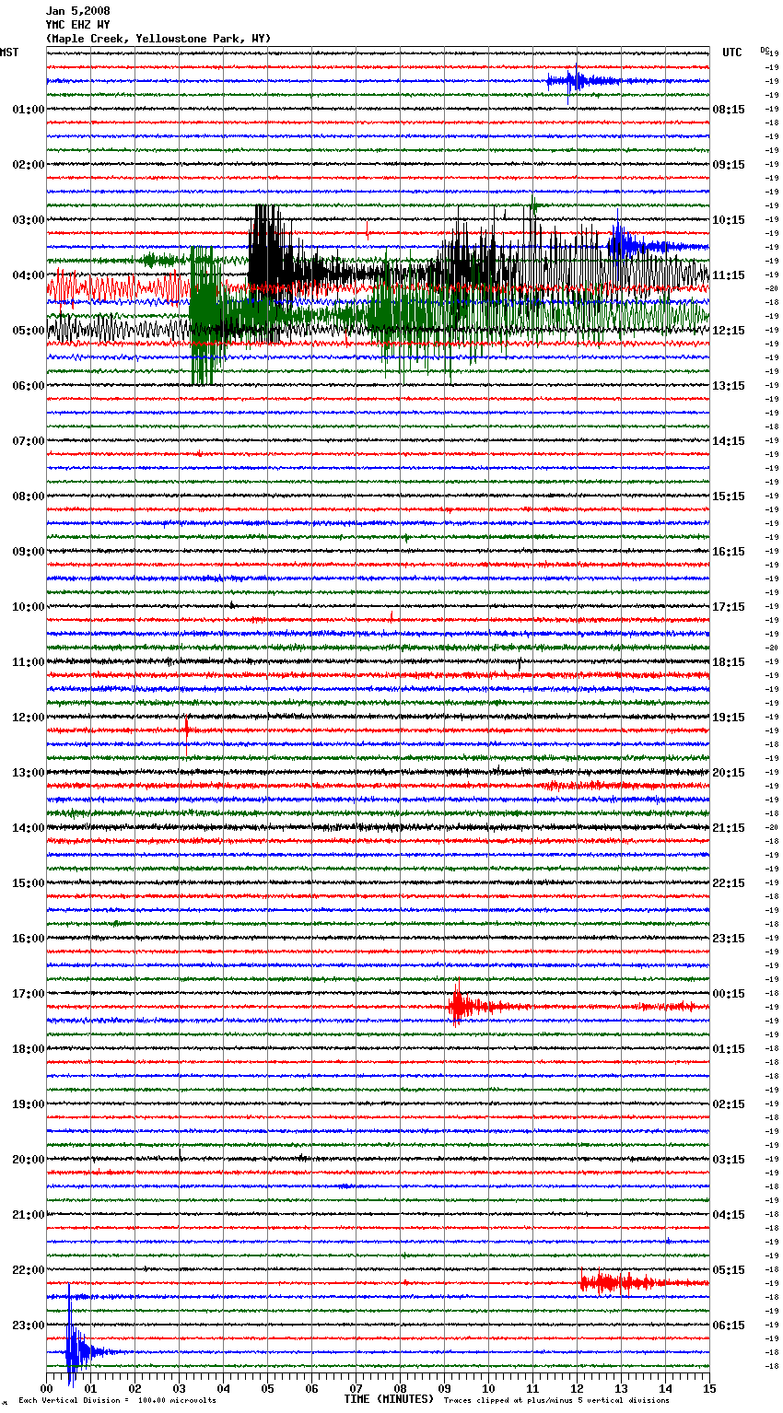783x1413 pixels.
Task: Select the 12:15 UTC time label
Action: pyautogui.click(x=729, y=331)
